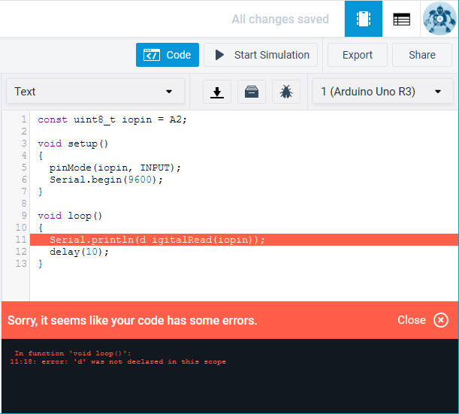Click the error banner heading text

click(132, 320)
